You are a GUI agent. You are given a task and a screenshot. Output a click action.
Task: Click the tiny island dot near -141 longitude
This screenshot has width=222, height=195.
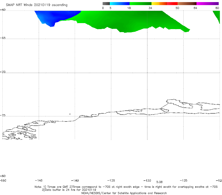click(70, 114)
